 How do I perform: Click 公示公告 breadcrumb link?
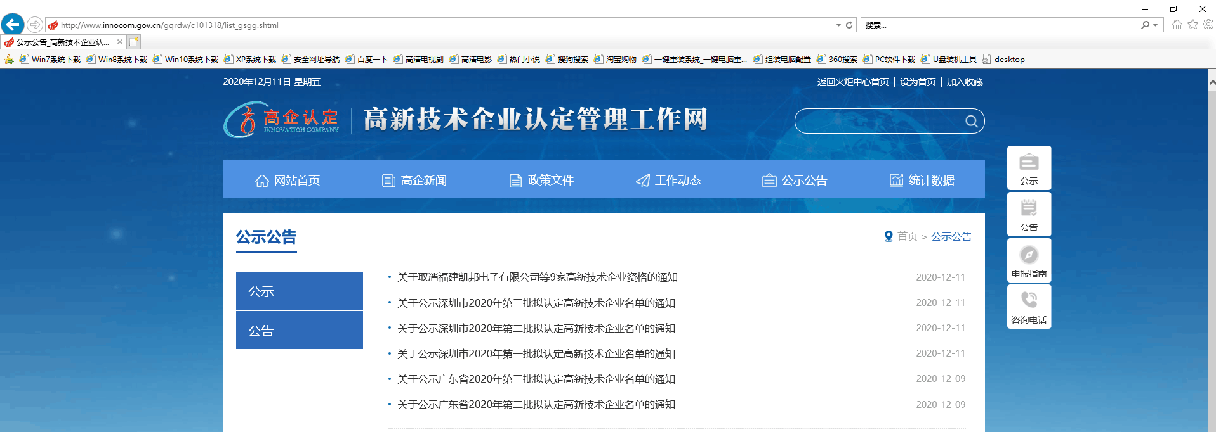tap(951, 236)
